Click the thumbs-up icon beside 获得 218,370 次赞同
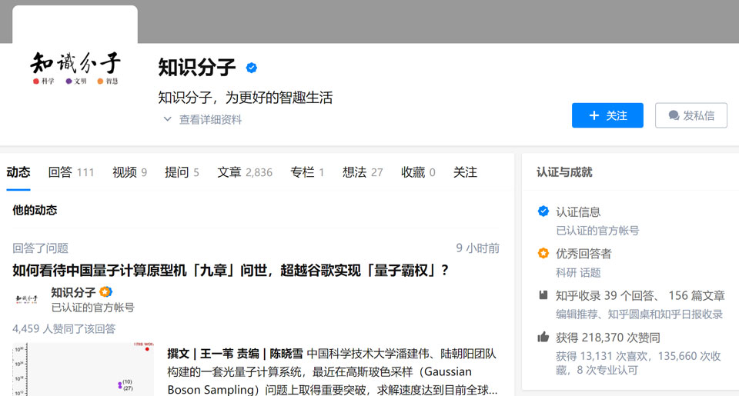The height and width of the screenshot is (396, 739). click(x=543, y=337)
